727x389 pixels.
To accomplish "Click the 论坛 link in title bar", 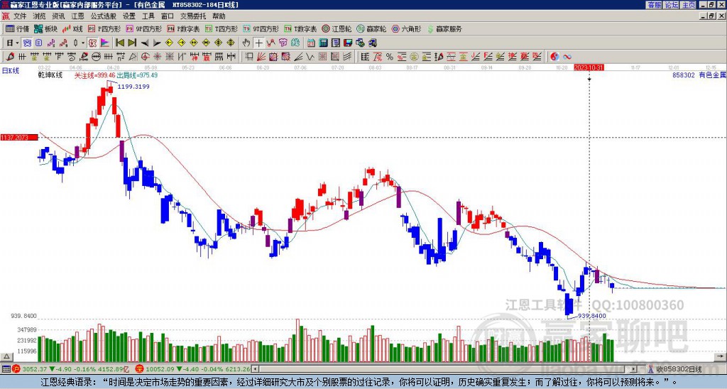I will coord(672,4).
